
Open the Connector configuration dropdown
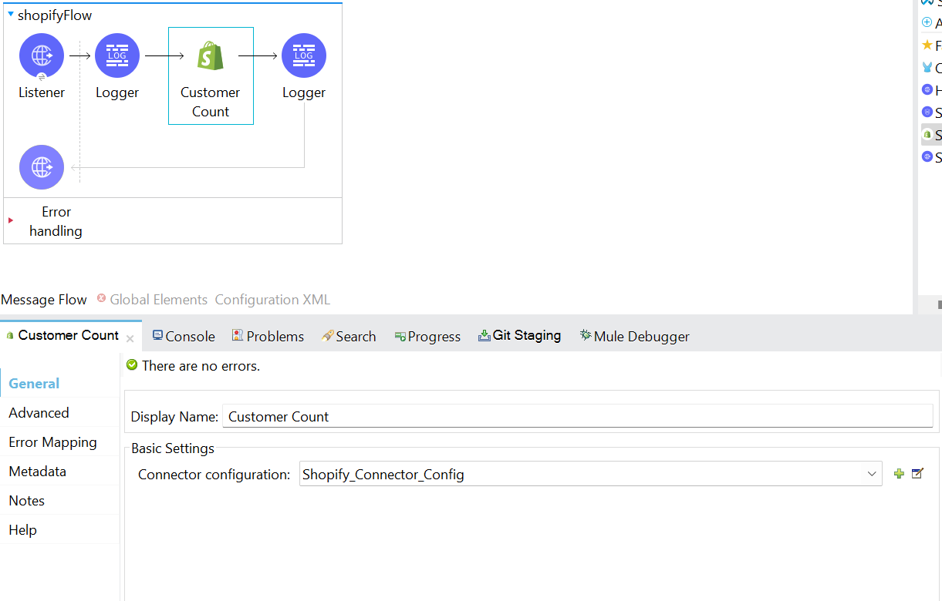coord(872,474)
